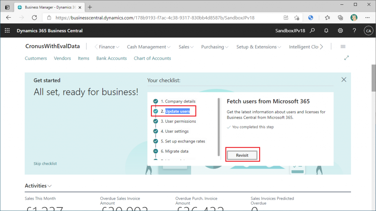
Task: Open a new browser tab
Action: pyautogui.click(x=90, y=7)
